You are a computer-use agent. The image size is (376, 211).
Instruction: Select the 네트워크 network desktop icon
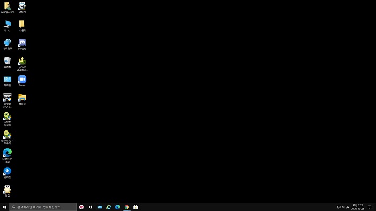[7, 45]
